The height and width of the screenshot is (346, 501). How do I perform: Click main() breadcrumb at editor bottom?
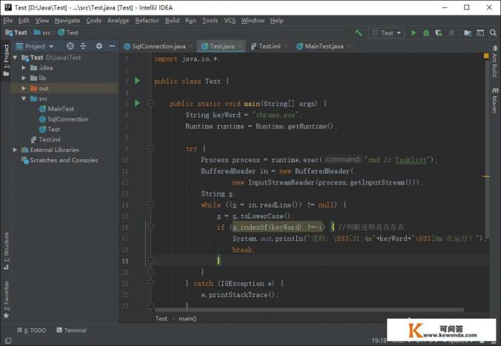pyautogui.click(x=188, y=319)
